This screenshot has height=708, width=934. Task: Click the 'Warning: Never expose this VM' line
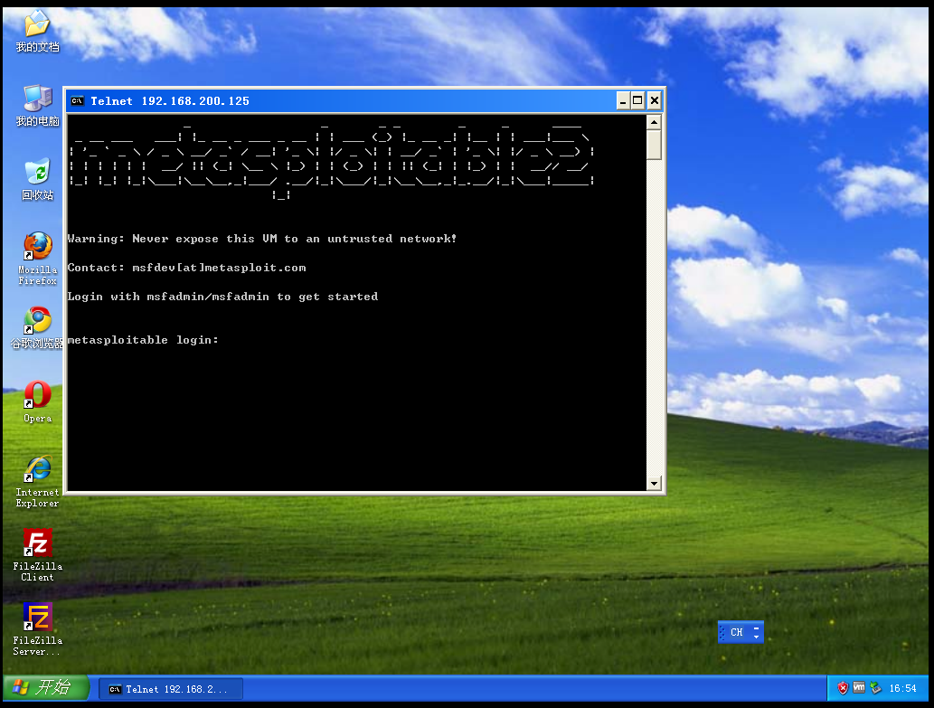tap(262, 239)
